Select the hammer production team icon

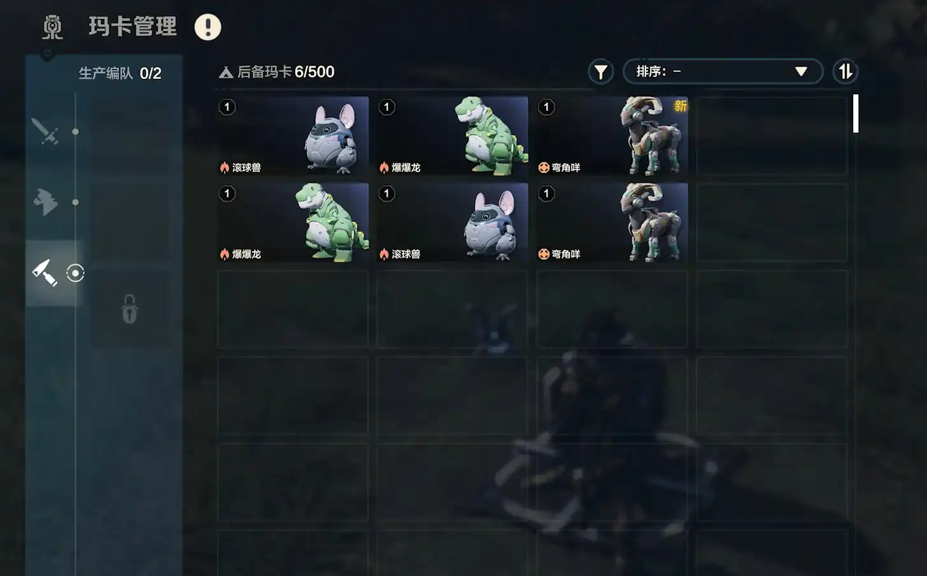coord(45,273)
